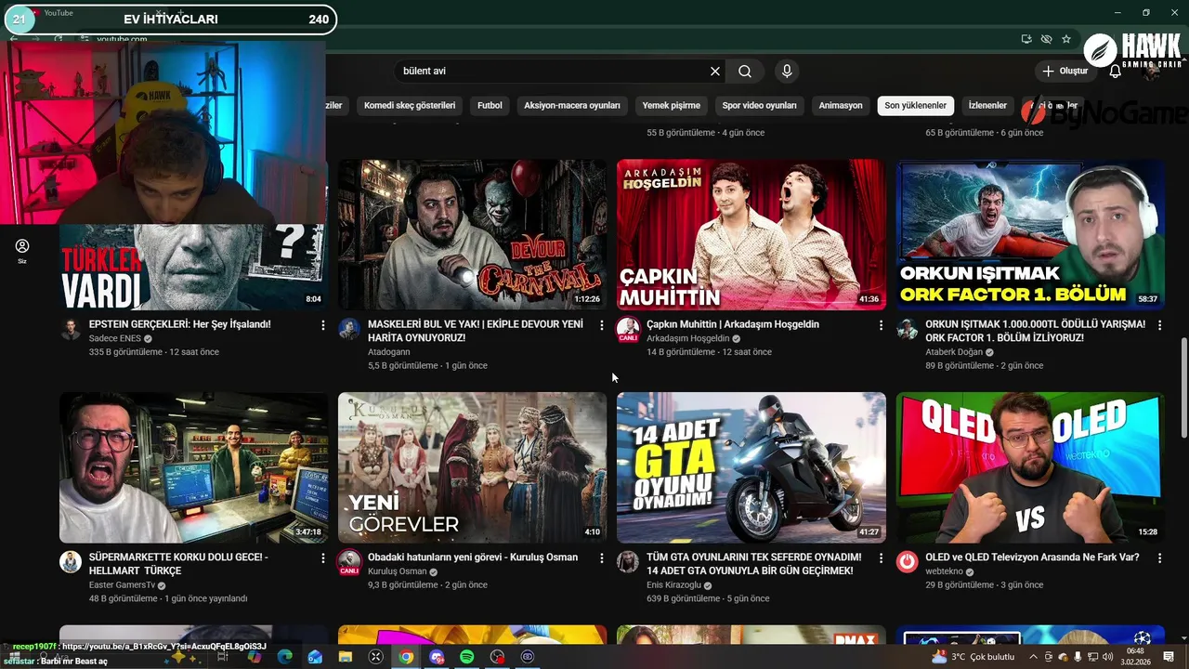Viewport: 1189px width, 669px height.
Task: Play the ORK FACTOR 1. BÖLÜM thumbnail
Action: pyautogui.click(x=1030, y=234)
